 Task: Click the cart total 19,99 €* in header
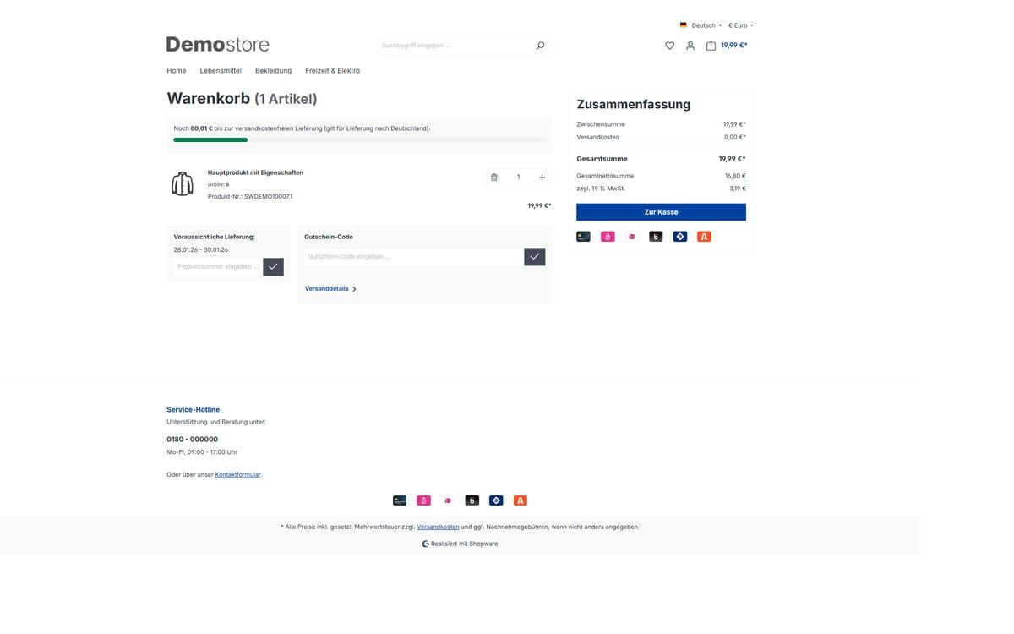734,46
